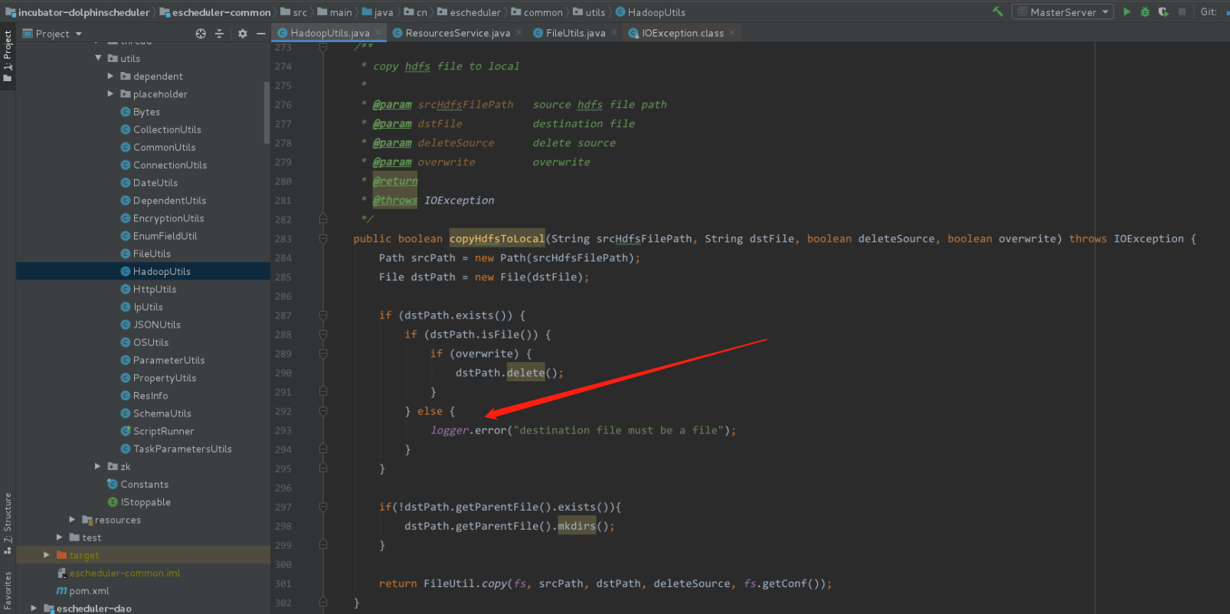Click the class icon beside TaskParametersUtils

click(x=126, y=449)
